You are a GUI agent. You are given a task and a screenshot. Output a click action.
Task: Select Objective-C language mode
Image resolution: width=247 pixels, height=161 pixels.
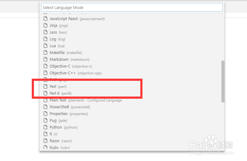pos(132,66)
